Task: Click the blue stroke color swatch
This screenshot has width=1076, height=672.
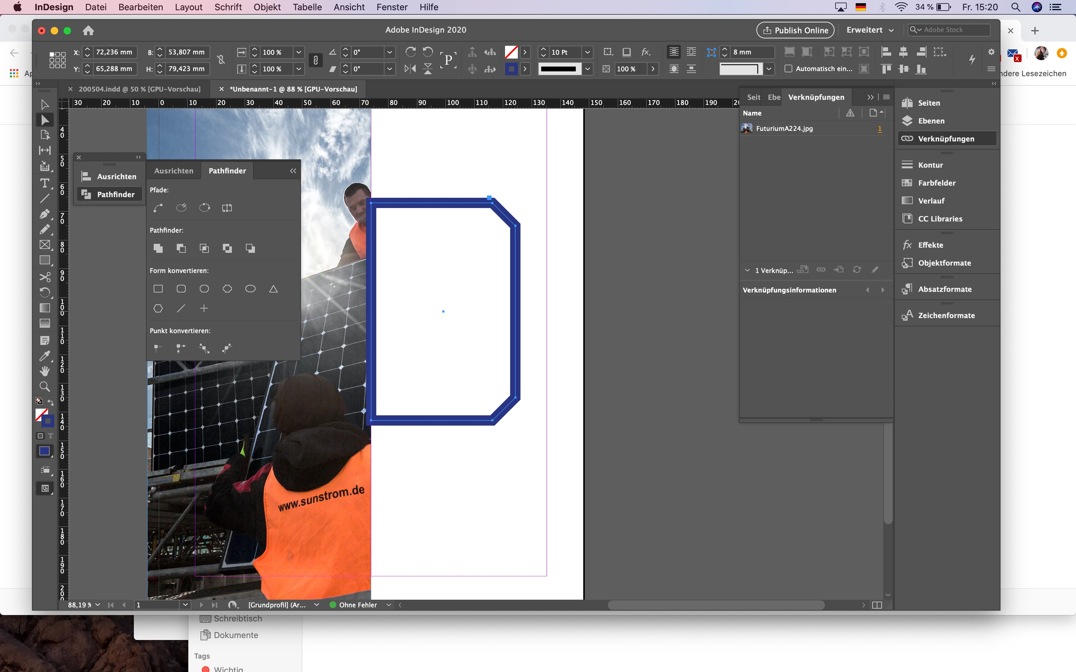Action: 511,69
